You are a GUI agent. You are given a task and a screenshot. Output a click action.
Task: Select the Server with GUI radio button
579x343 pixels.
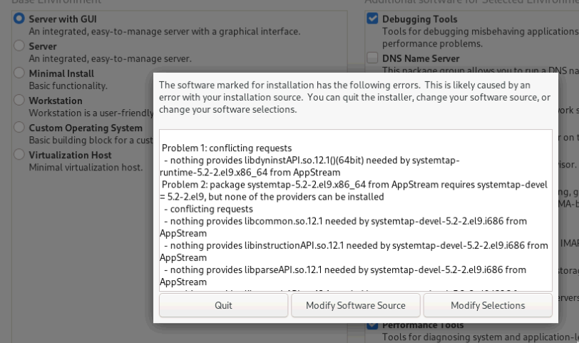[19, 18]
